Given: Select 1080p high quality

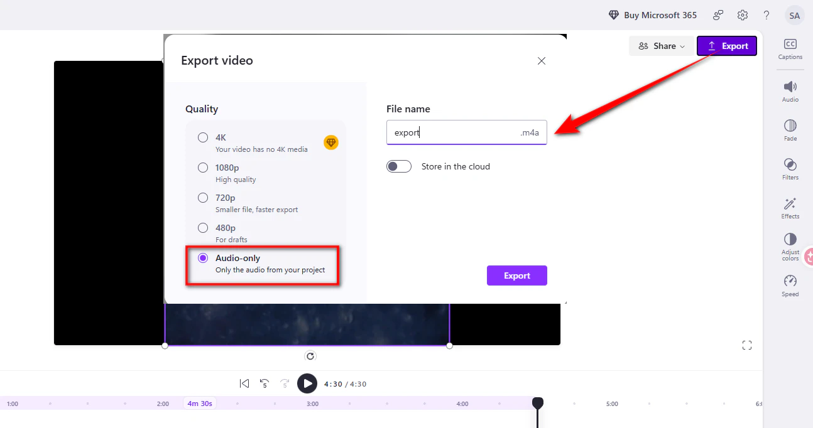Looking at the screenshot, I should (x=202, y=168).
